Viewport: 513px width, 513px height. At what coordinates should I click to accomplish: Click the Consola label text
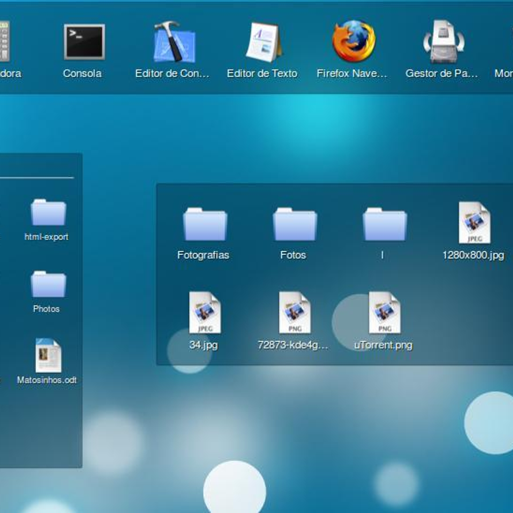tap(82, 73)
